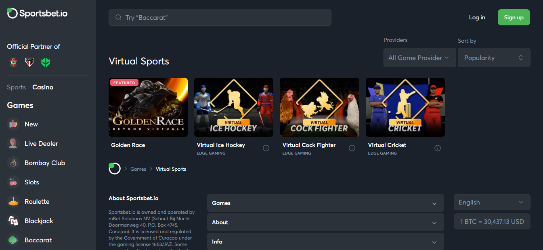Click the Virtual Cock Fighter title
The height and width of the screenshot is (250, 543).
point(309,145)
